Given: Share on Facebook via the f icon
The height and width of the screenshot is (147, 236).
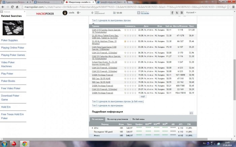Looking at the screenshot, I should 172,13.
